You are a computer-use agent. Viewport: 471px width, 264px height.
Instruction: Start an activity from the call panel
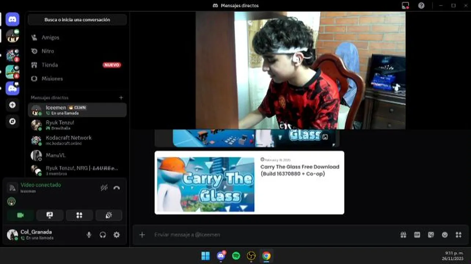click(x=79, y=215)
